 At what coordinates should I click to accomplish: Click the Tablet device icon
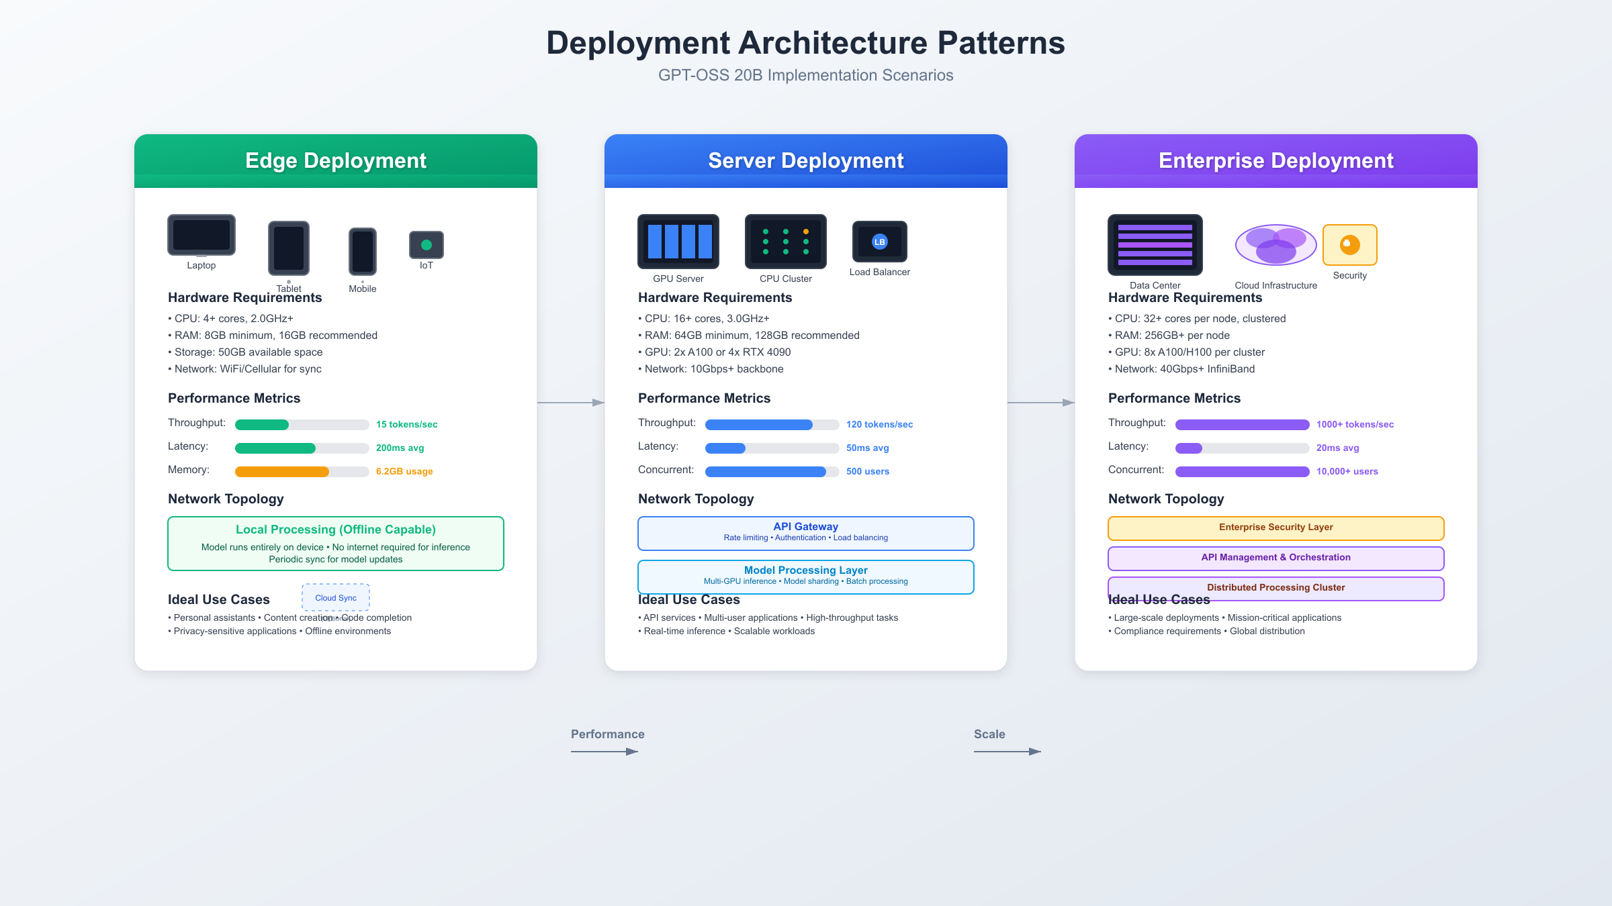289,248
